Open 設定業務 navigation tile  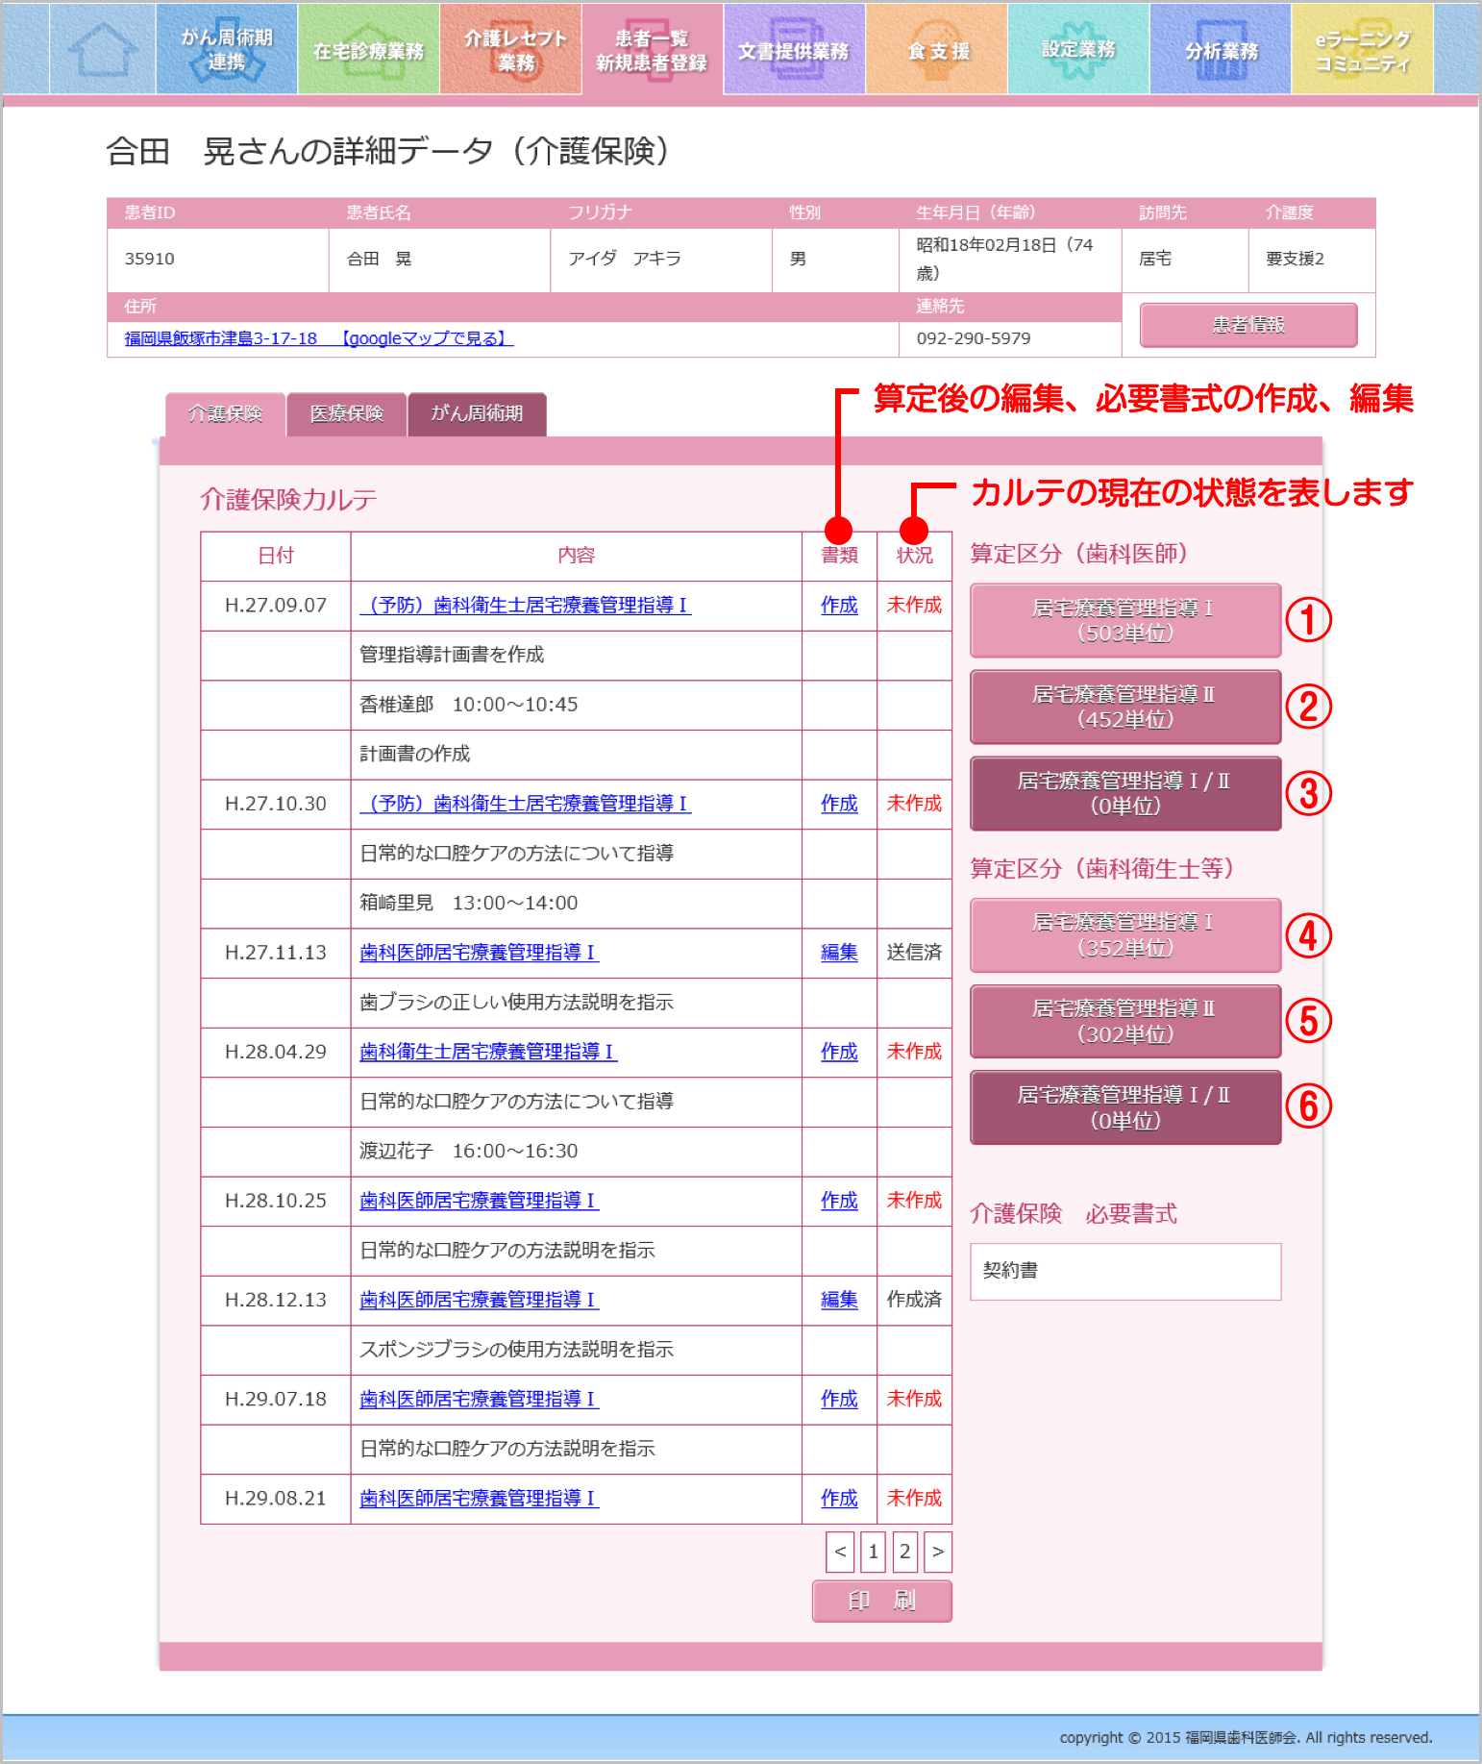coord(1078,49)
